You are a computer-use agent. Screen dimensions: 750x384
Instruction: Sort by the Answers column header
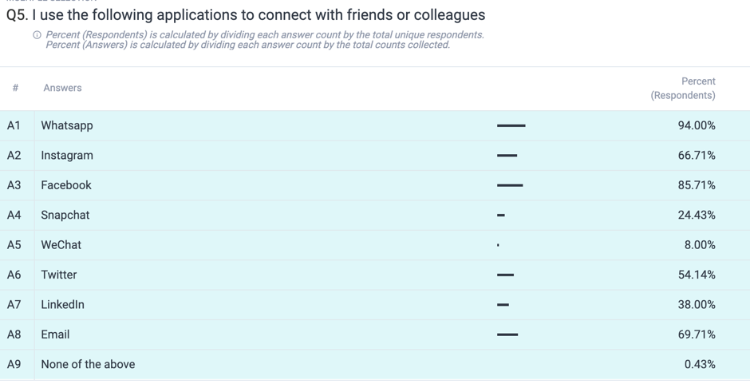62,88
